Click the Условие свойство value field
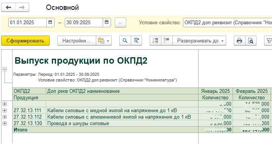Viewport: 272px width, 144px height. (228, 23)
